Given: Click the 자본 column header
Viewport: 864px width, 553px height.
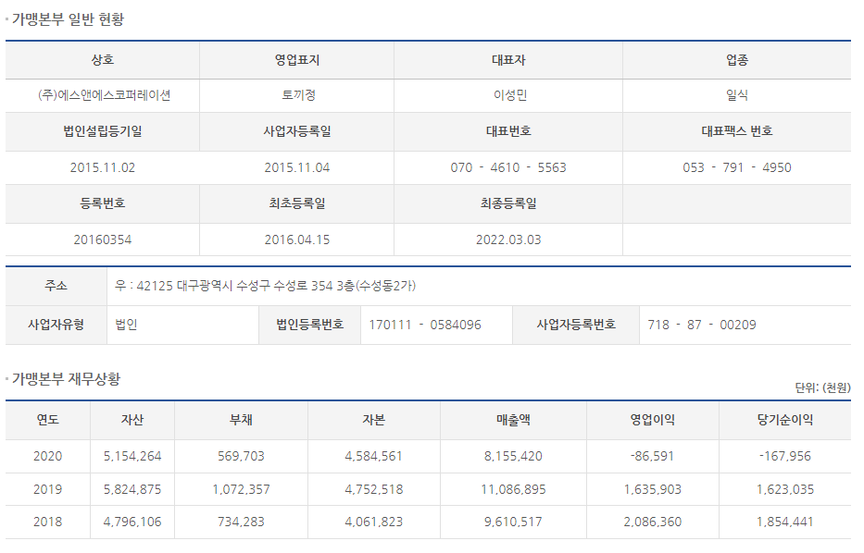Looking at the screenshot, I should (x=373, y=419).
